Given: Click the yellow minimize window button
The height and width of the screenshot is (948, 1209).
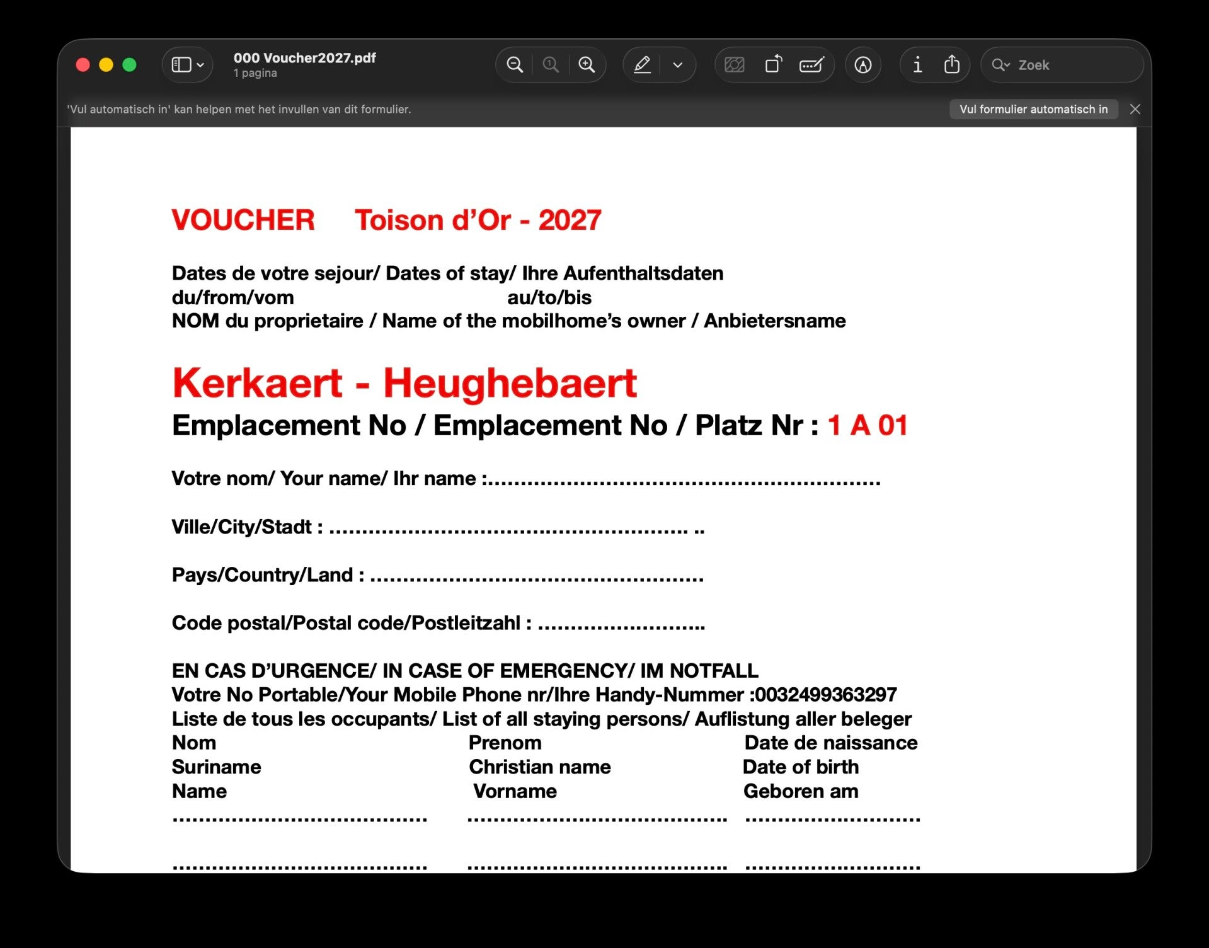Looking at the screenshot, I should coord(106,65).
